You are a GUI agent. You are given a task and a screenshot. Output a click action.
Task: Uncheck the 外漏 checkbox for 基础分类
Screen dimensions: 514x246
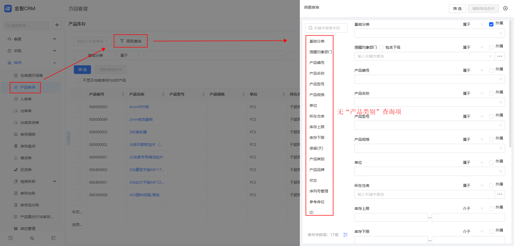[x=491, y=24]
